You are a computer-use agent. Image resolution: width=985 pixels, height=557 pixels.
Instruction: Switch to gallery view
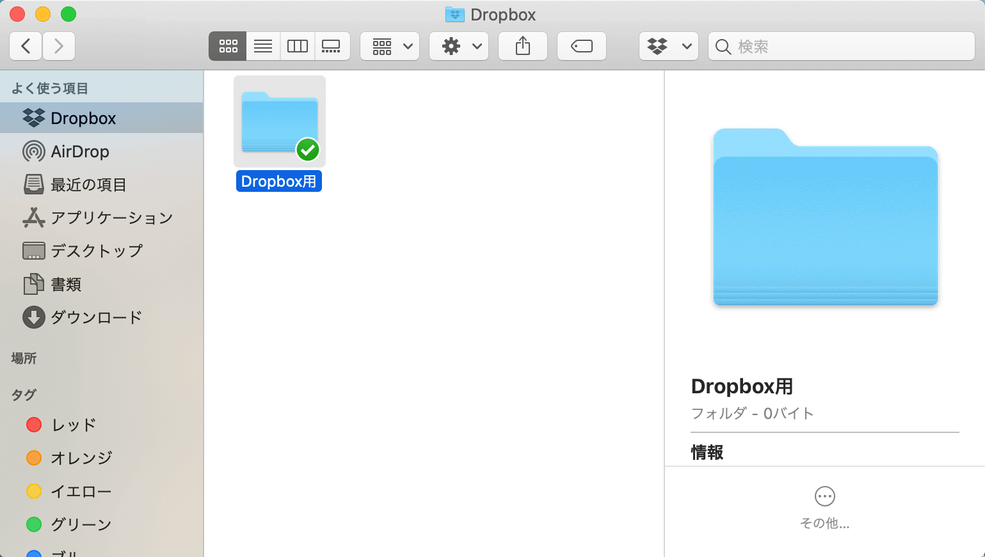coord(332,46)
